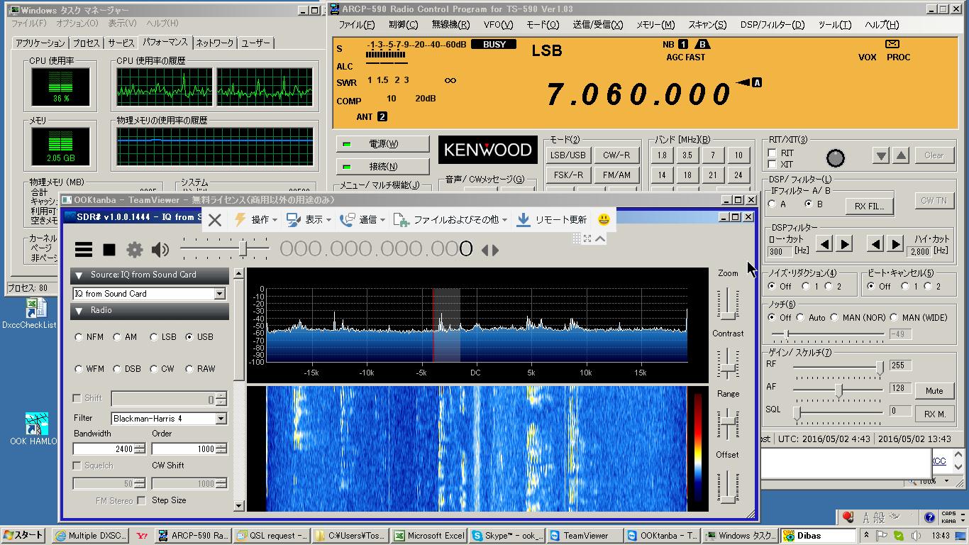
Task: Enable the XIT checkbox
Action: [x=773, y=165]
